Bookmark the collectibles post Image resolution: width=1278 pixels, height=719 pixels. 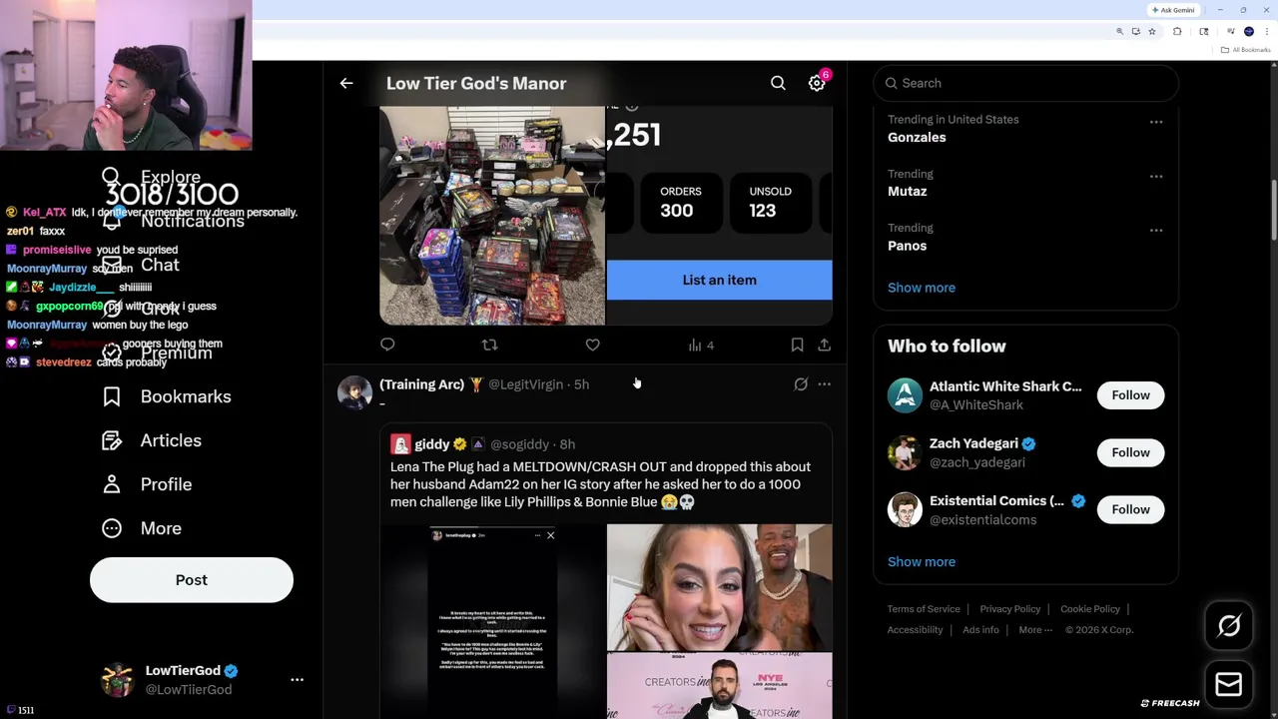pyautogui.click(x=797, y=345)
